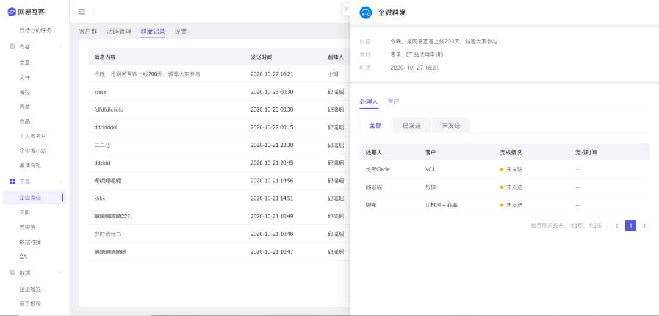Screen dimensions: 659x316
Task: Switch to 设置 tab
Action: pos(181,31)
